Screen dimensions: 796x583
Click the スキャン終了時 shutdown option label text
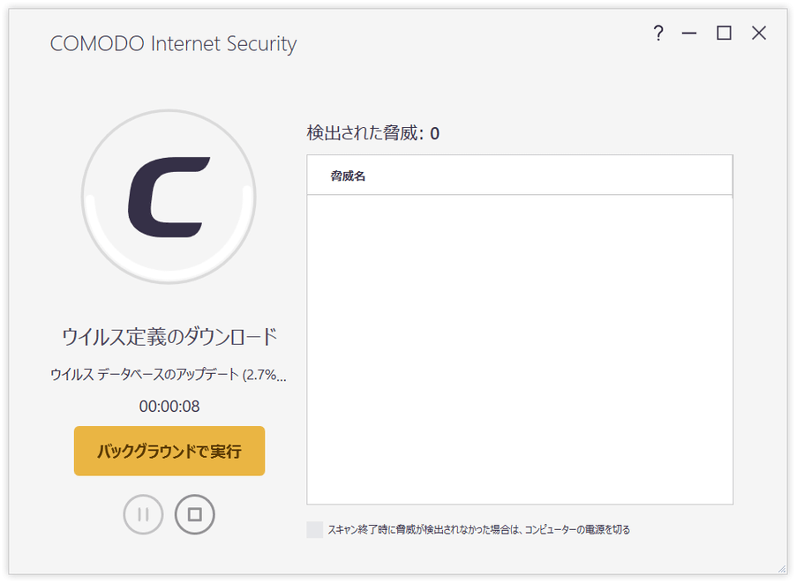pyautogui.click(x=478, y=530)
